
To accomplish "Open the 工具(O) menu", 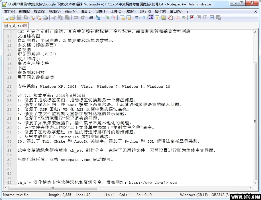I will [116, 11].
